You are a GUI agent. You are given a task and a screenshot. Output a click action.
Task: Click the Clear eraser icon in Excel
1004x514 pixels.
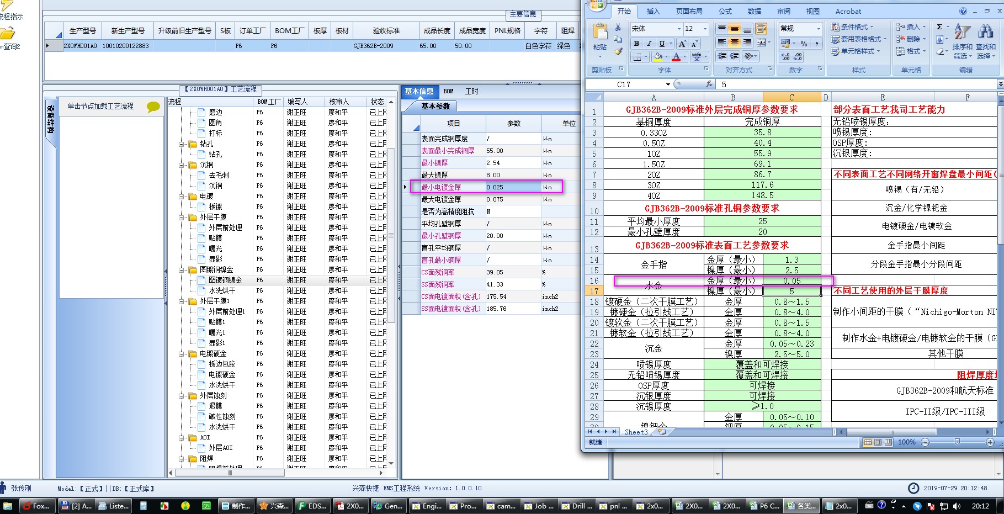click(940, 51)
